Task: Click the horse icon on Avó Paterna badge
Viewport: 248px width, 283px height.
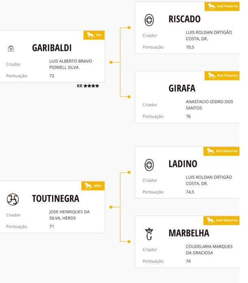Action: tap(212, 76)
